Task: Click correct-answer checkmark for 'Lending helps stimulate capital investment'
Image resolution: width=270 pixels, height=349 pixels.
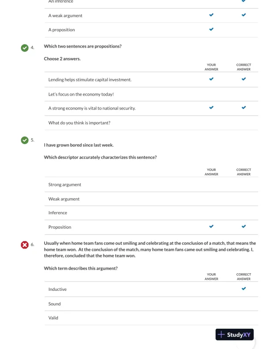Action: 244,79
